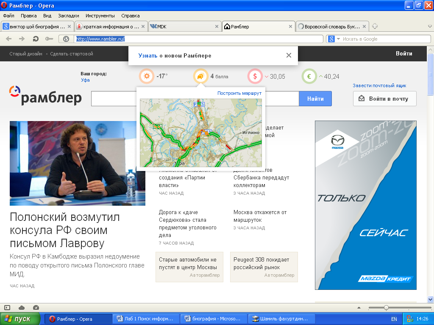Image resolution: width=434 pixels, height=325 pixels.
Task: Click the traffic cars icon
Action: pos(200,76)
